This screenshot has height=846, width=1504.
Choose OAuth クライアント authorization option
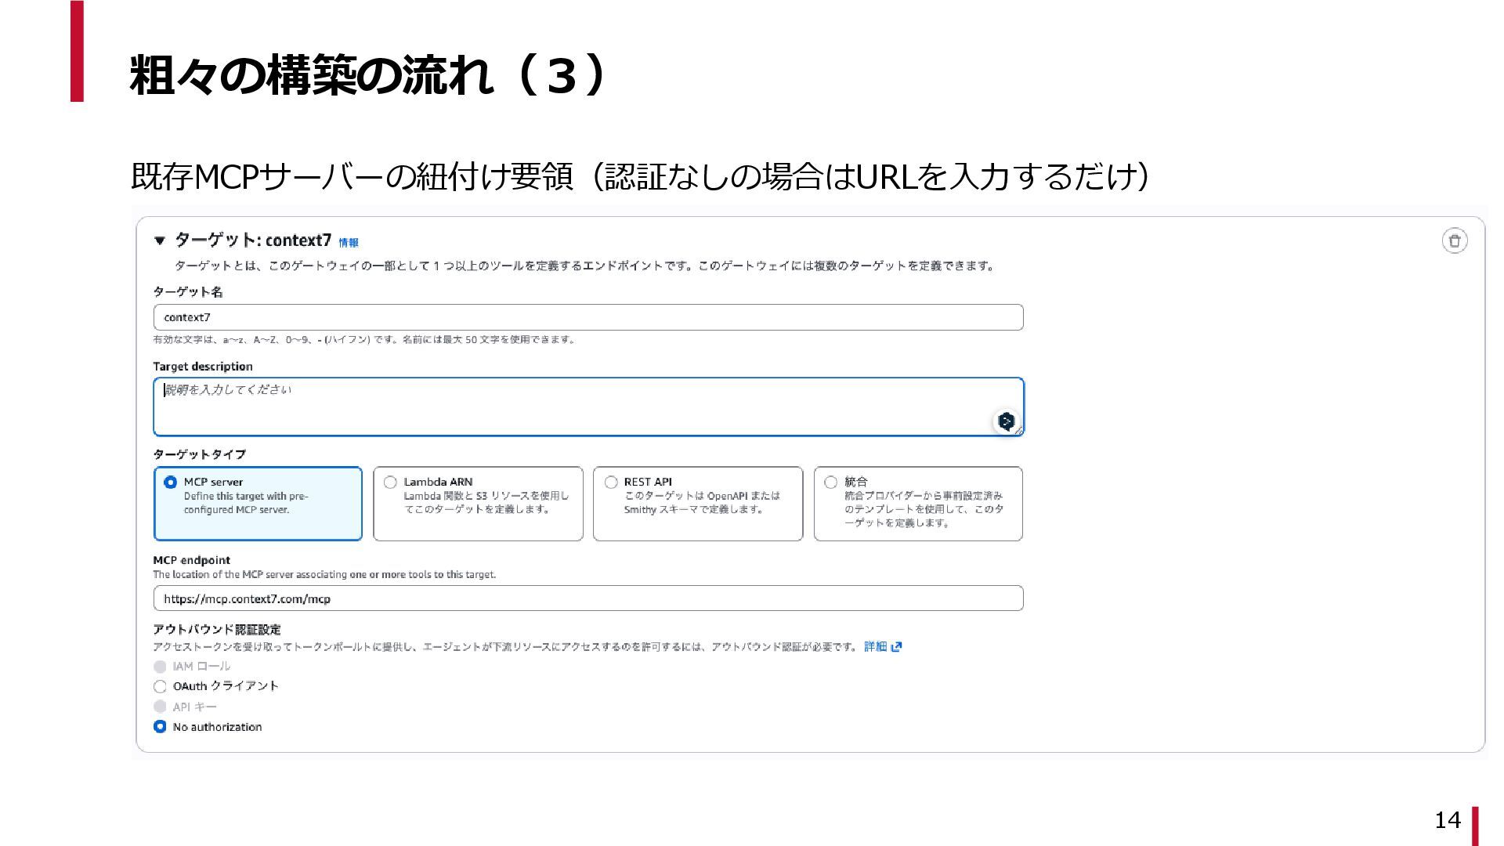click(x=161, y=686)
